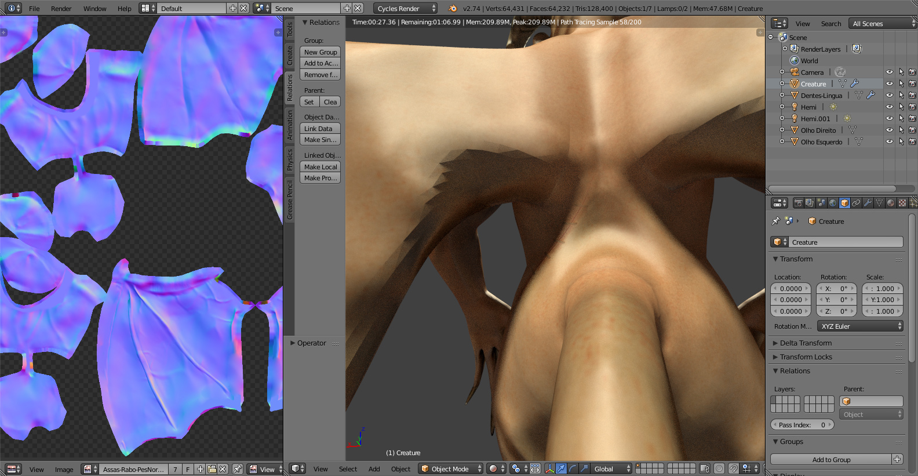Open the Material properties tab (sphere icon)

coord(891,203)
